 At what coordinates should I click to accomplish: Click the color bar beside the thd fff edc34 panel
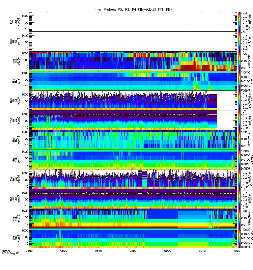pyautogui.click(x=240, y=101)
